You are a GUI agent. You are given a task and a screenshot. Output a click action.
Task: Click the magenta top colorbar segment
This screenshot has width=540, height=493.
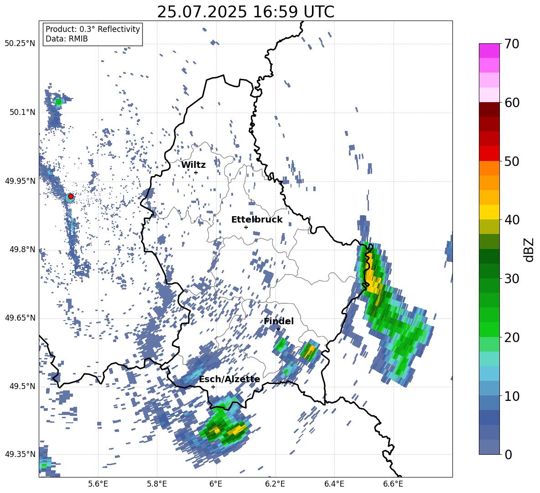(x=489, y=51)
